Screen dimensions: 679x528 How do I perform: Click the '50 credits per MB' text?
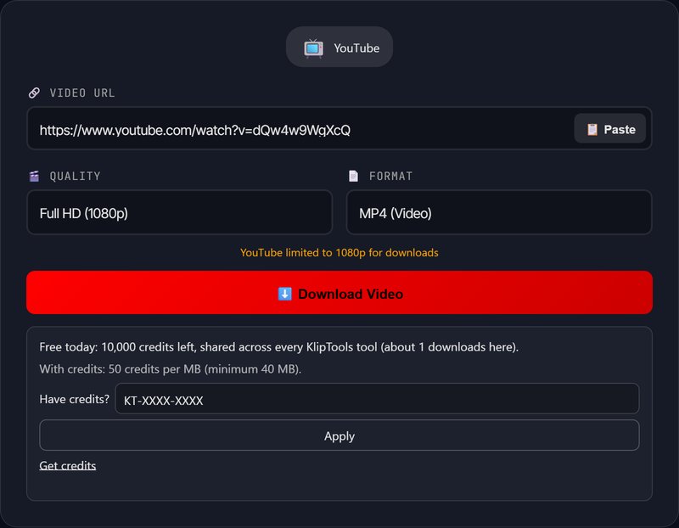pos(154,369)
